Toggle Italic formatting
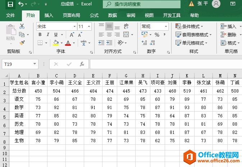242x167 pixels. coord(48,35)
